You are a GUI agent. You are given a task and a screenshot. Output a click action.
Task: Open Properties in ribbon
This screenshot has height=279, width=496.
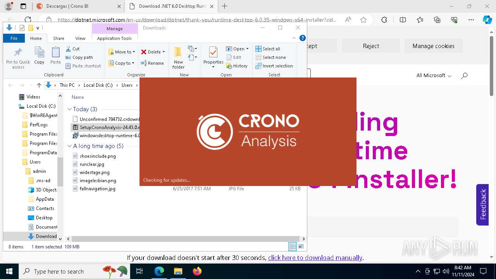tap(213, 57)
